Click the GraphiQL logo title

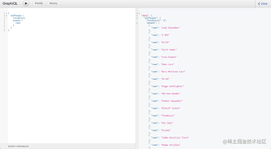(10, 4)
